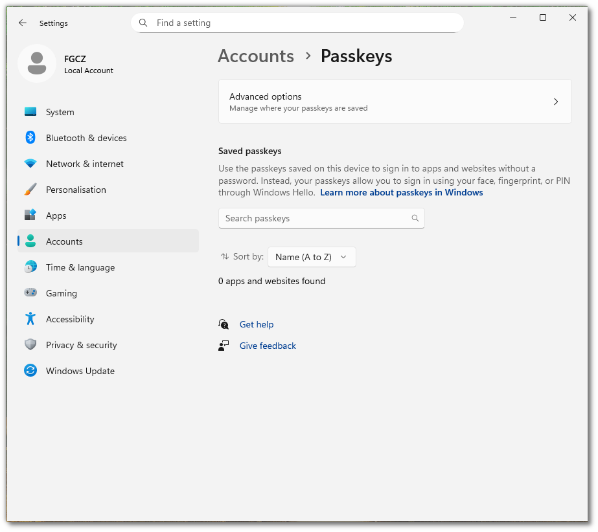This screenshot has width=598, height=532.
Task: Click the Time & language globe icon
Action: pyautogui.click(x=30, y=267)
